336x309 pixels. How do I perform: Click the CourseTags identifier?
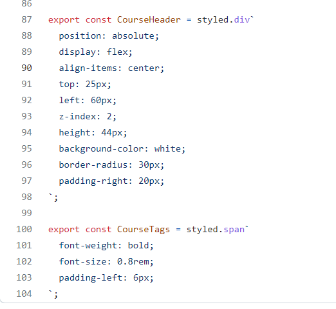144,230
